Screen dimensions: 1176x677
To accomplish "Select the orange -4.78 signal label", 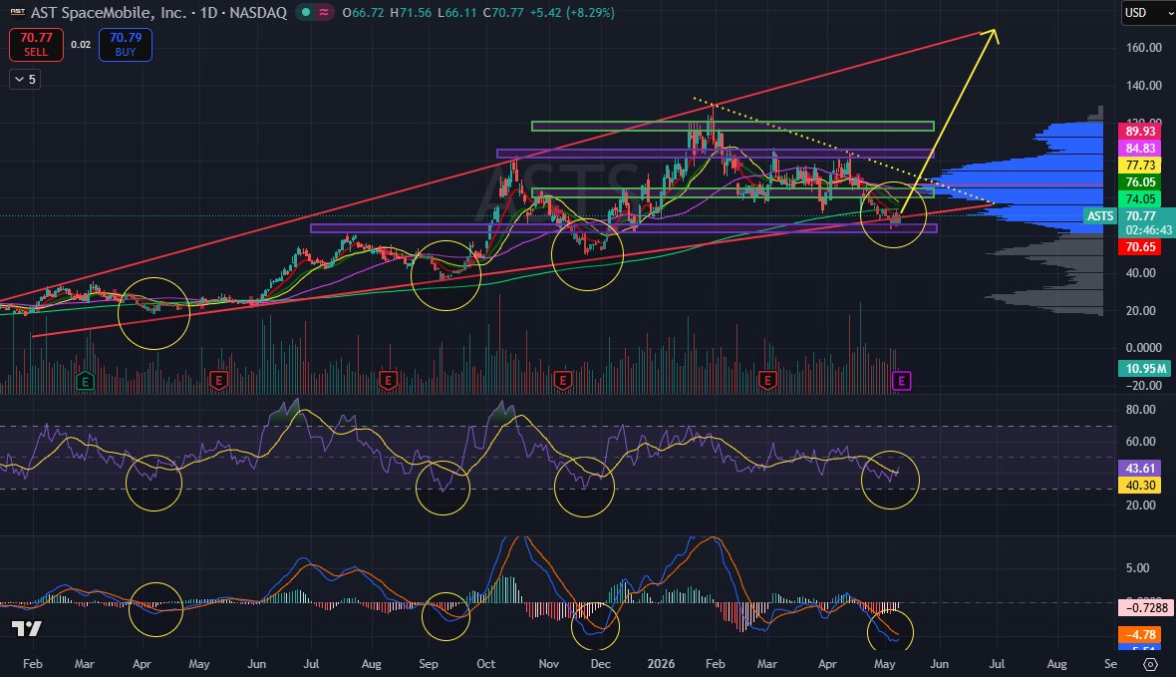I will [1140, 635].
